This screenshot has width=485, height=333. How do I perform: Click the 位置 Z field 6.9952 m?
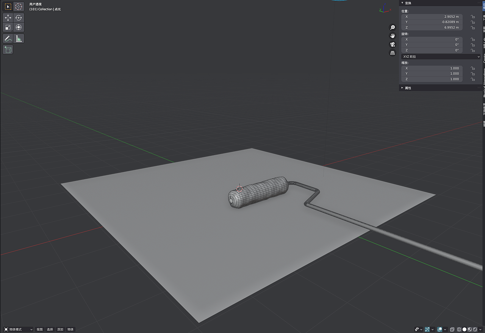[432, 28]
